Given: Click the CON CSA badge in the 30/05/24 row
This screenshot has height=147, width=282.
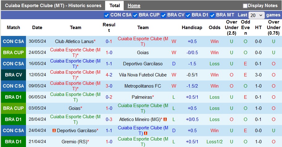Looking at the screenshot, I should click(13, 41).
